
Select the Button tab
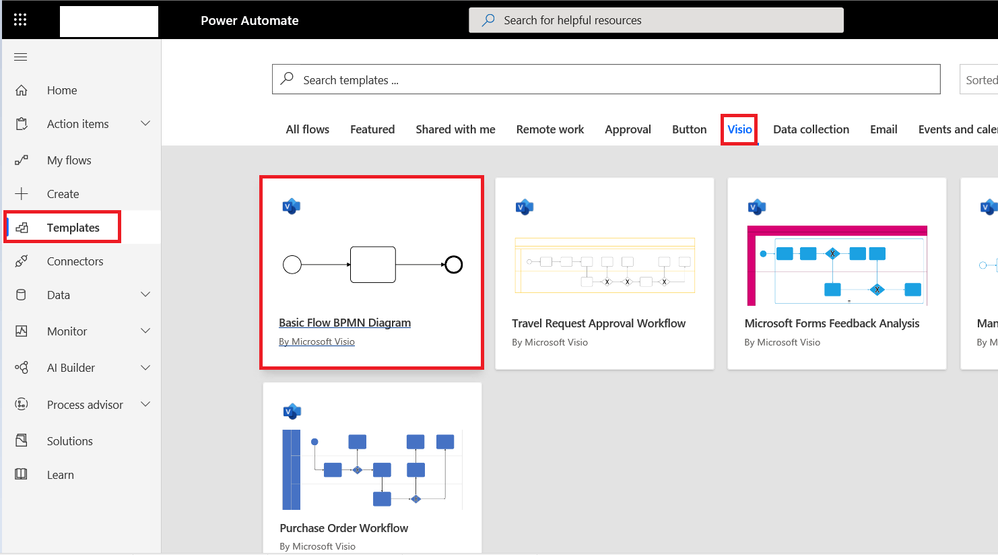click(690, 129)
